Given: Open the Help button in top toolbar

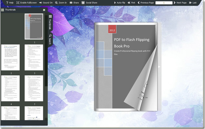Looking at the screenshot, I should pos(10,3).
